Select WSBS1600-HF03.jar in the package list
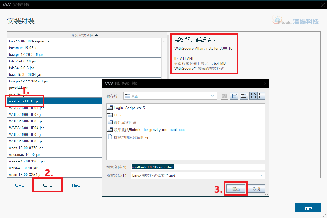327x218 pixels. pos(55,121)
